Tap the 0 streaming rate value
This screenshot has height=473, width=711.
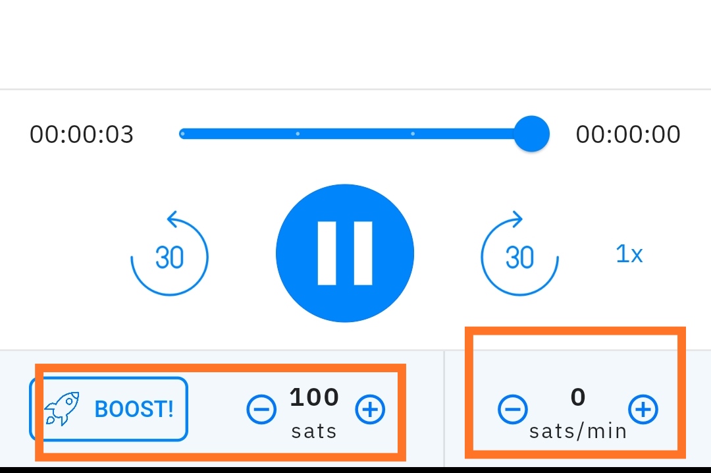[577, 397]
